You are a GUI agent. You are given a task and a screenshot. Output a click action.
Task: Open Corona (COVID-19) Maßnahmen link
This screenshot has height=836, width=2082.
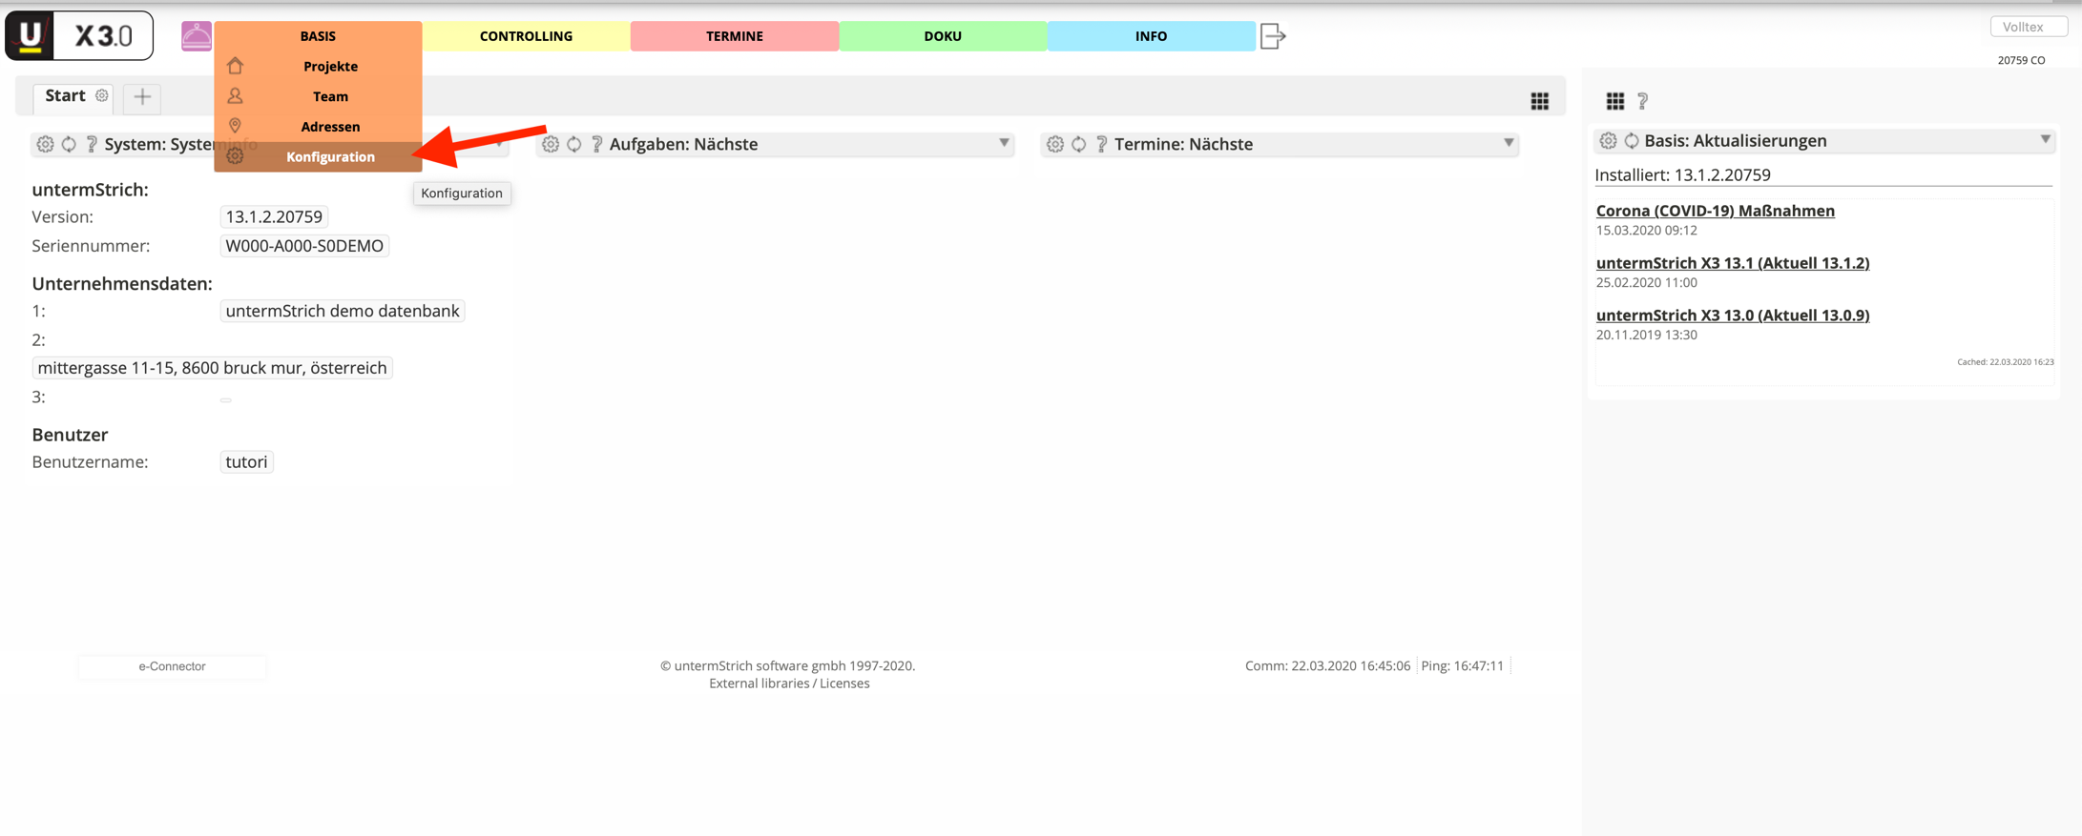1715,211
